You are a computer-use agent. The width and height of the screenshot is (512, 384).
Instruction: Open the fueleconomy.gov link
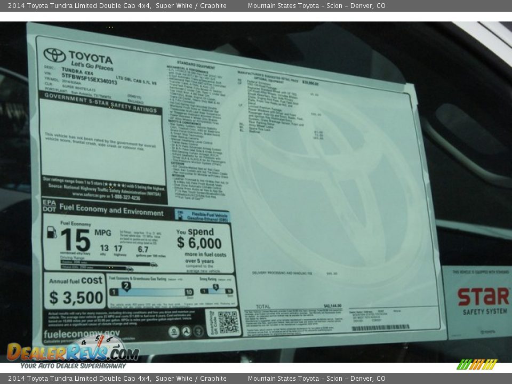click(82, 333)
